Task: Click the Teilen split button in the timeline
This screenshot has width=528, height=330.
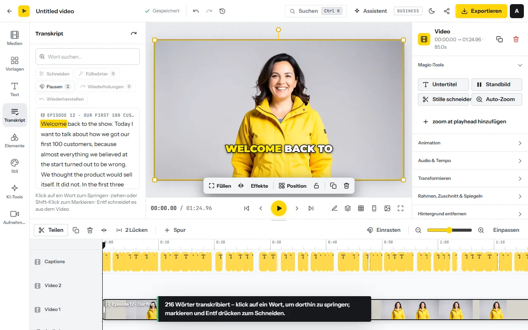Action: point(51,230)
